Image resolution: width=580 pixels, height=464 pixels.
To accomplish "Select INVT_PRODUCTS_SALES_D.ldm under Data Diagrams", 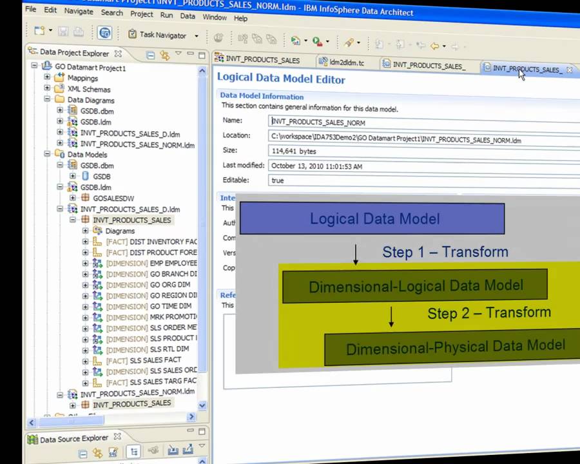I will (x=130, y=134).
